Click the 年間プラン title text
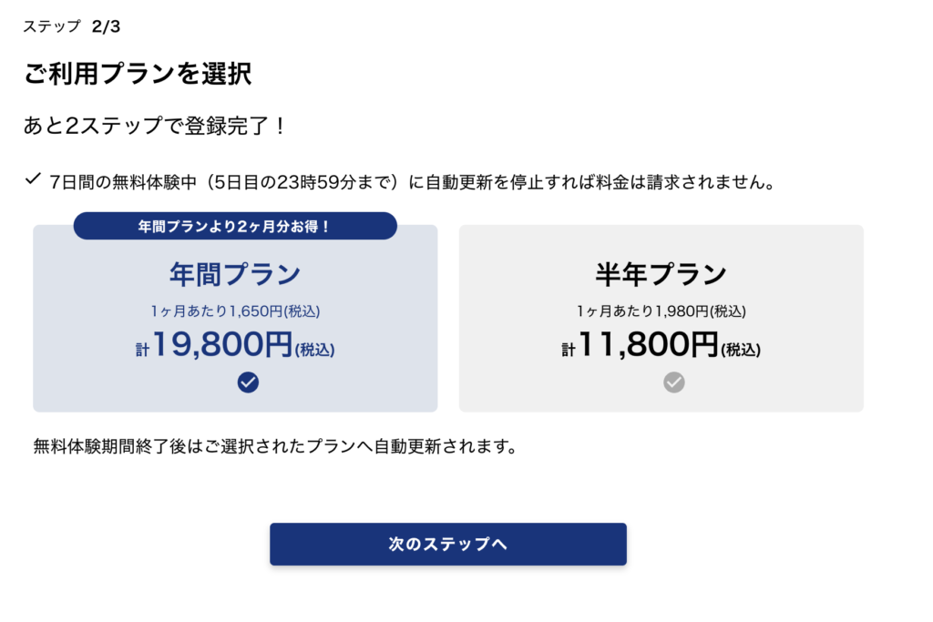 pyautogui.click(x=236, y=274)
